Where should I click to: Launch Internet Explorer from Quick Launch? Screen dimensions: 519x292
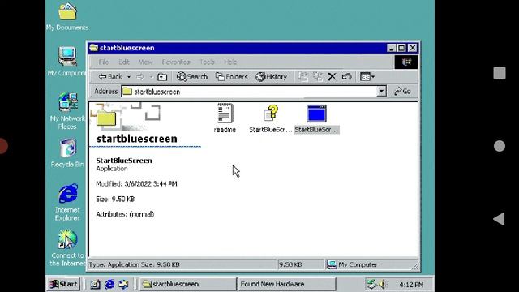(109, 284)
